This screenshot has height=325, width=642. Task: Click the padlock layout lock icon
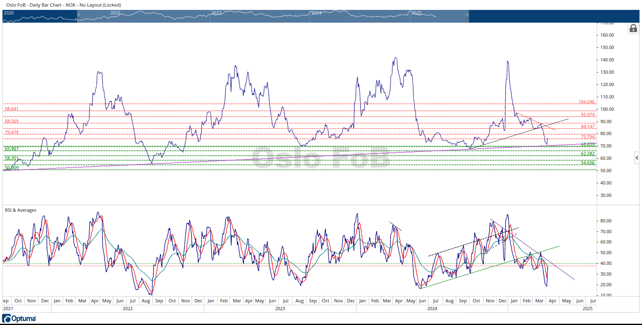pyautogui.click(x=633, y=28)
